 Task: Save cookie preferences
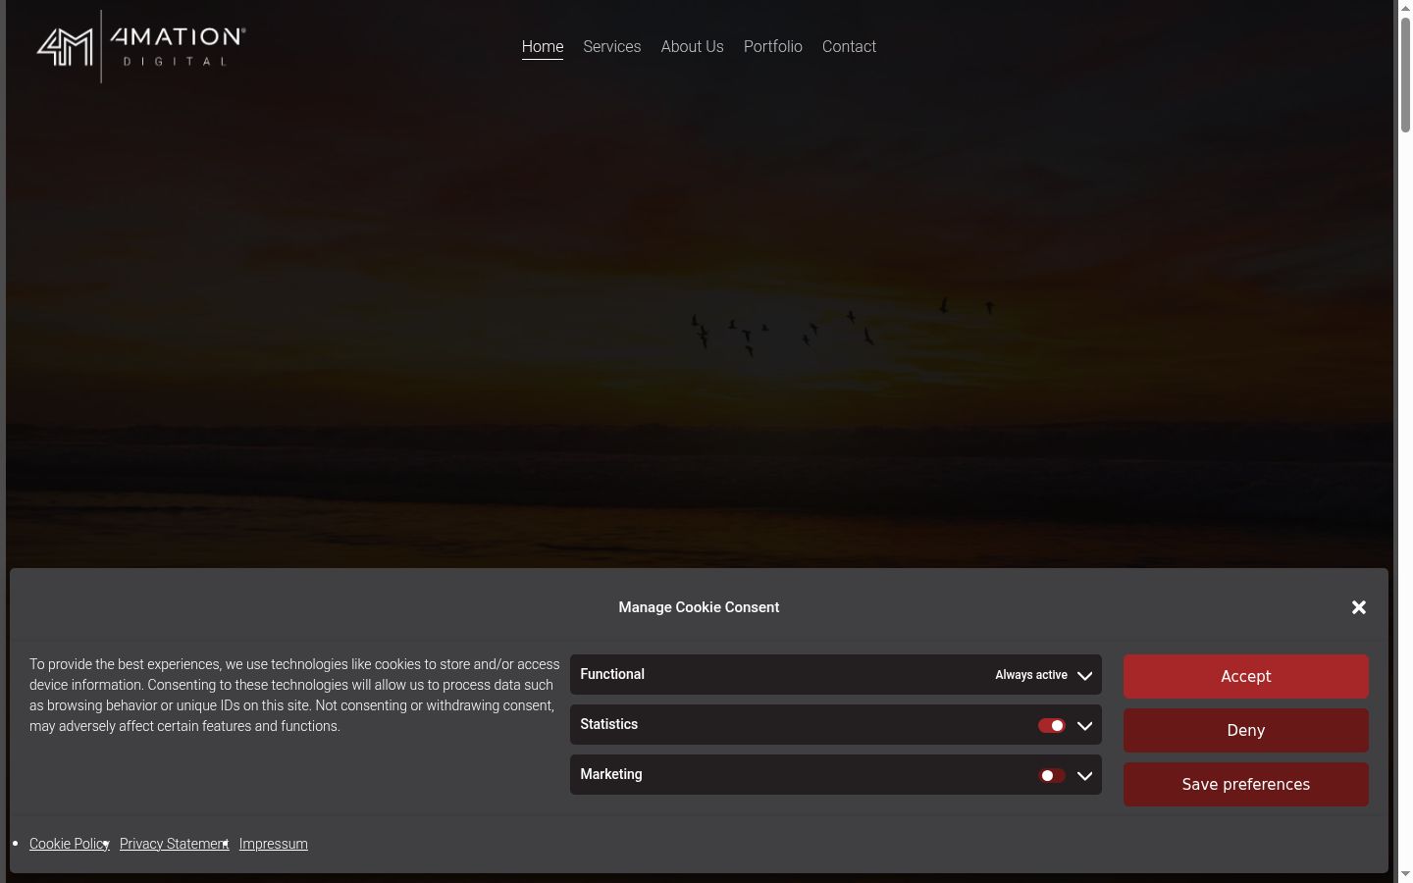(x=1246, y=784)
